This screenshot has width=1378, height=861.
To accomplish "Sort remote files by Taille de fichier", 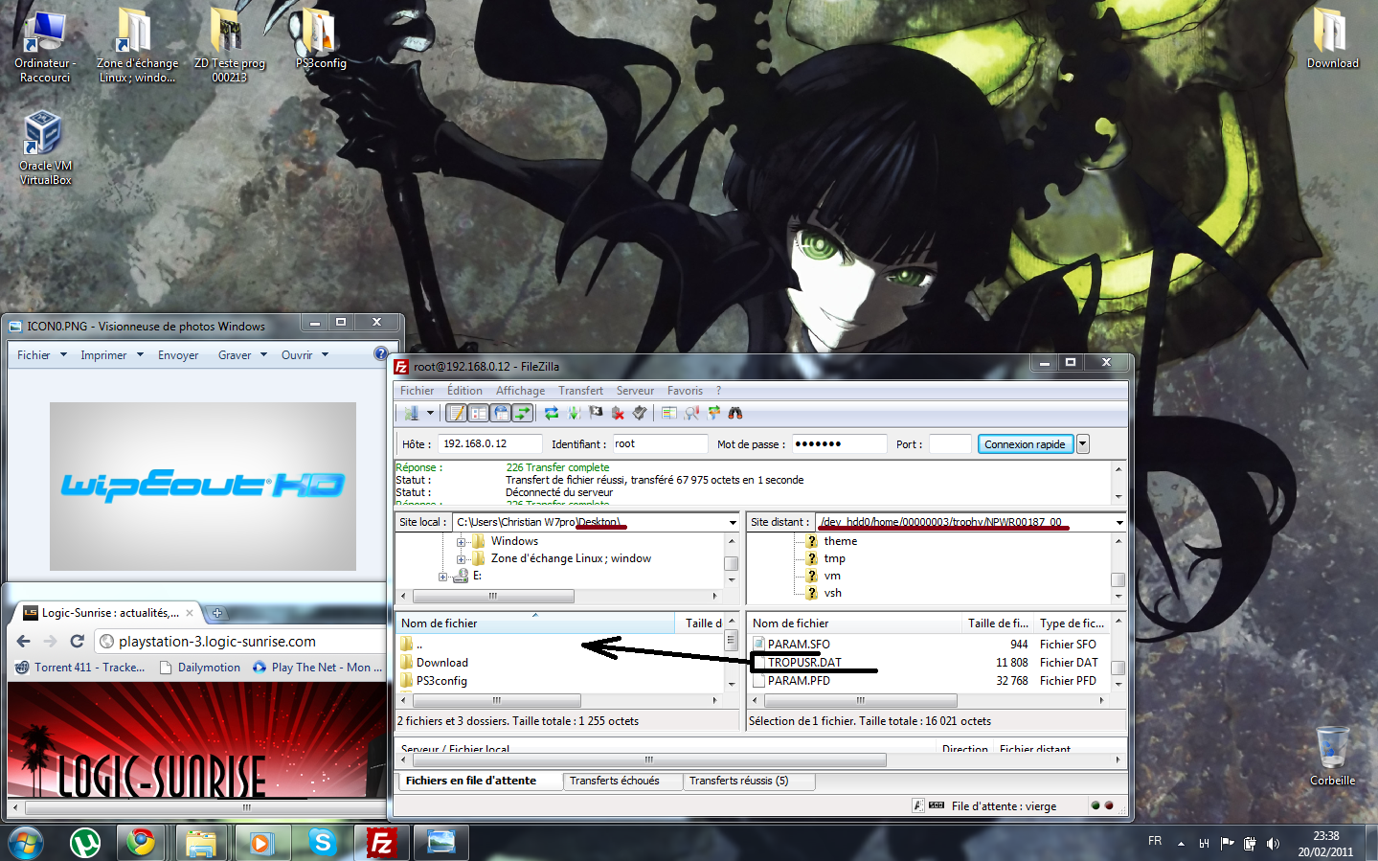I will point(998,623).
